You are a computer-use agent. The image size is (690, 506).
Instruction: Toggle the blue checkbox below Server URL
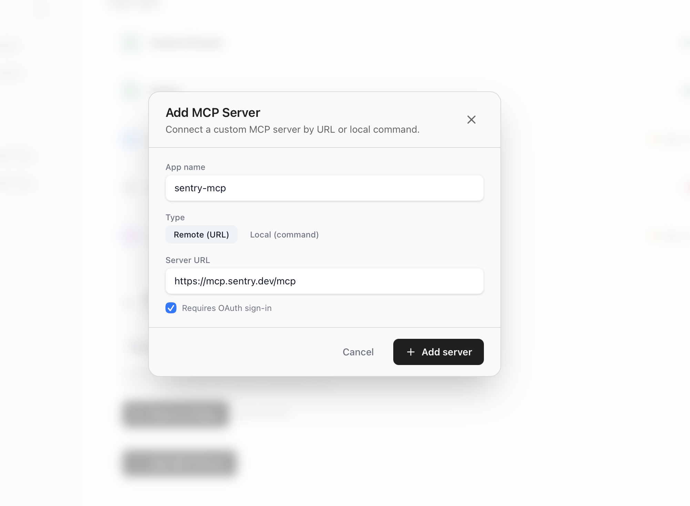171,308
